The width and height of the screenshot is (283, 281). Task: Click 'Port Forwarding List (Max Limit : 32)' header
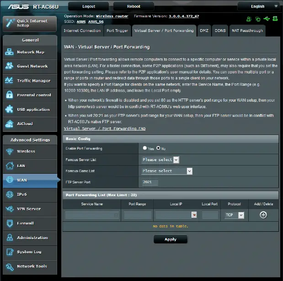click(171, 195)
